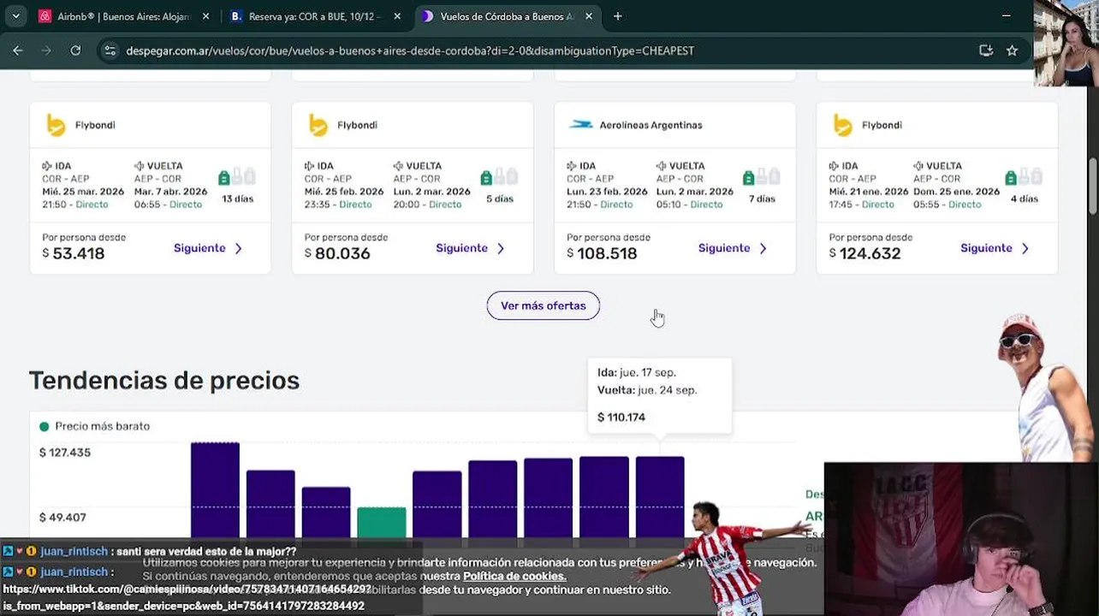Switch to the Reserva ya COR a BUE tab
Image resolution: width=1099 pixels, height=616 pixels.
(x=315, y=16)
